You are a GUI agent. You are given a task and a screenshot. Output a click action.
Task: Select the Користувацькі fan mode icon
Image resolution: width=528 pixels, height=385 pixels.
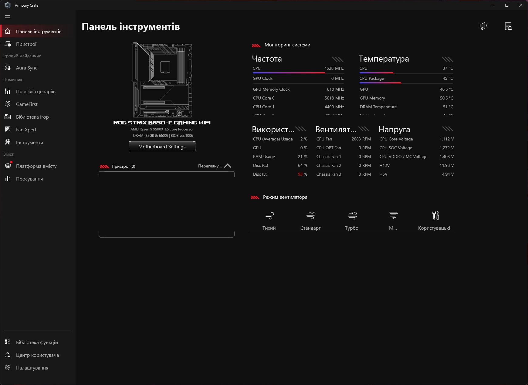coord(435,216)
